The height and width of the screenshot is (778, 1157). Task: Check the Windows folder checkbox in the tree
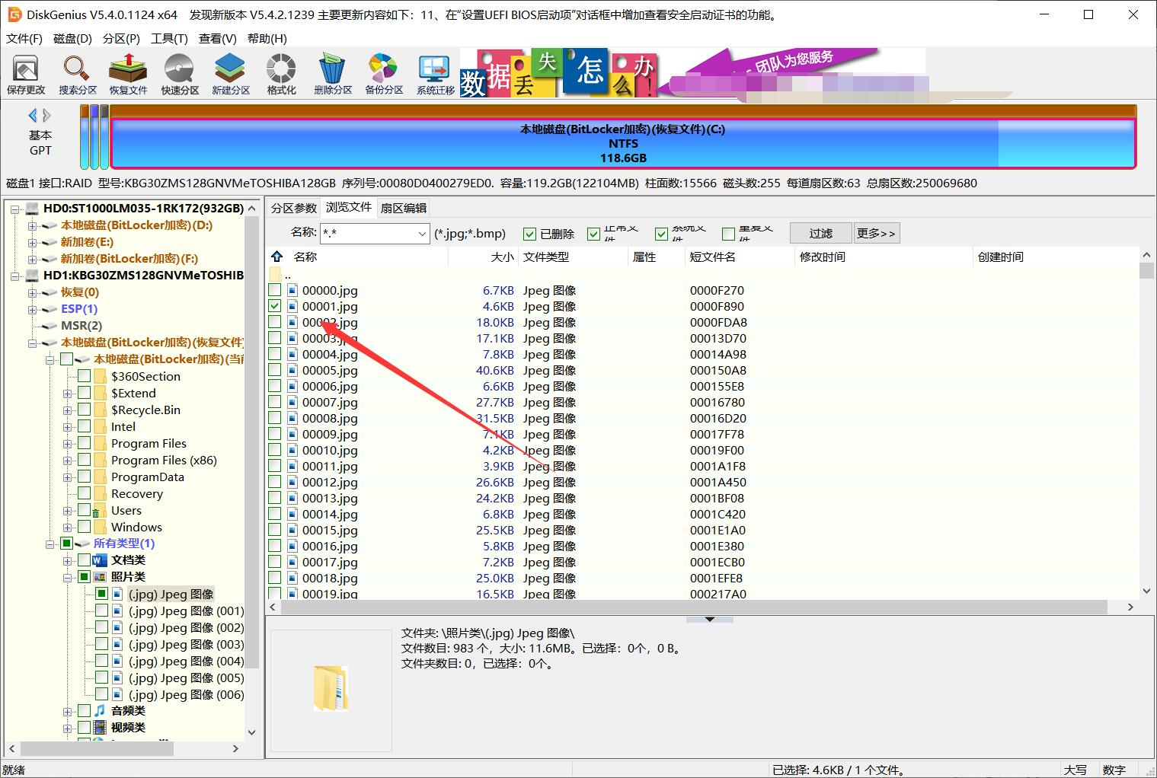[x=85, y=527]
